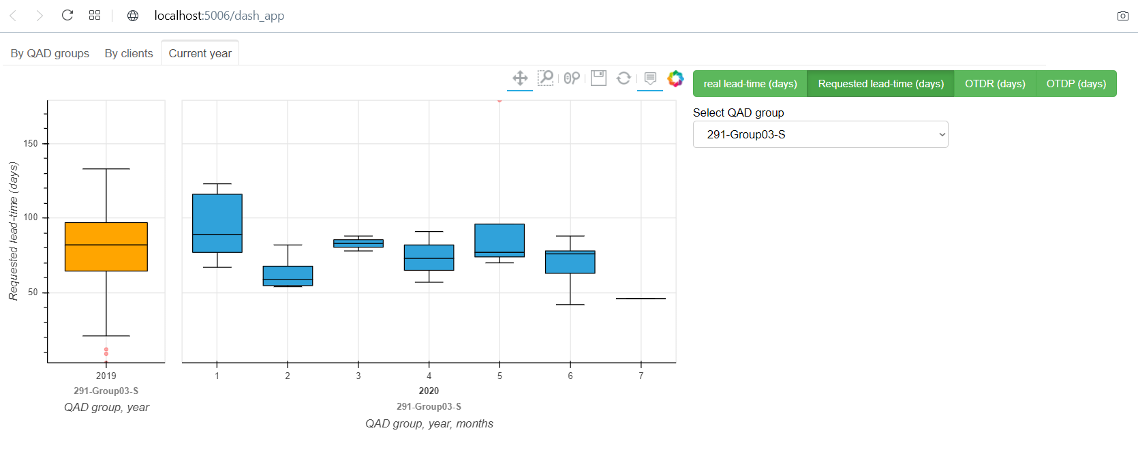The image size is (1138, 467).
Task: Open the By QAD groups tab
Action: 50,53
